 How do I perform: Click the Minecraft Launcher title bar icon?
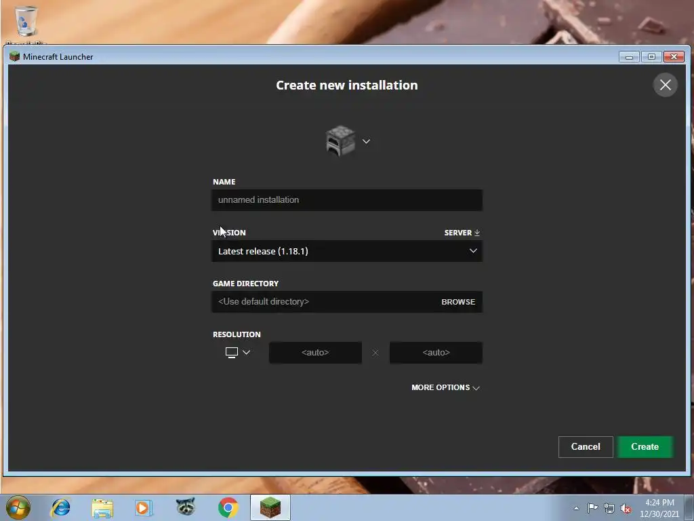(x=15, y=56)
